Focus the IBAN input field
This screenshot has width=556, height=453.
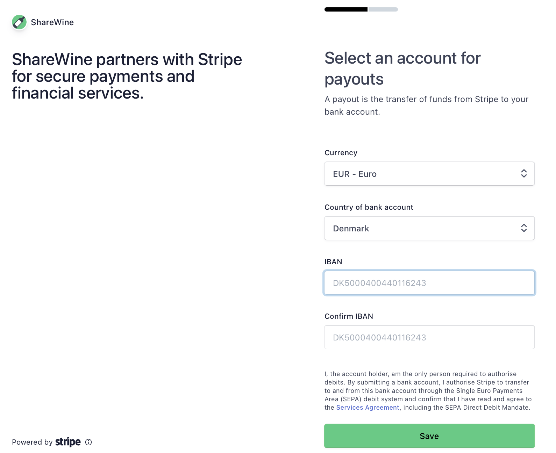(429, 283)
